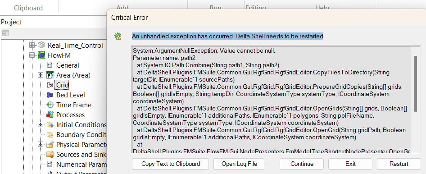The image size is (426, 174).
Task: Expand the Physical Parameters node
Action: (41, 144)
